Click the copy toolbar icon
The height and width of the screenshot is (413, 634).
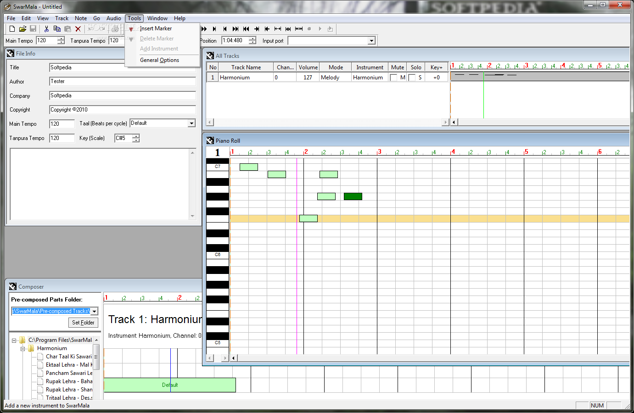coord(57,29)
